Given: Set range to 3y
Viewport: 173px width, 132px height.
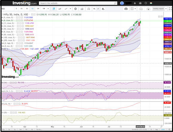Looking at the screenshot, I should [9, 129].
